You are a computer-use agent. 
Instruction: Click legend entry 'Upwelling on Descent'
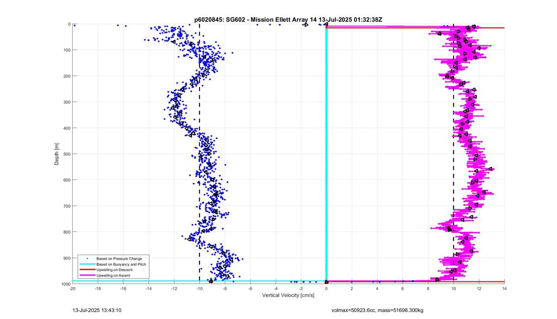(114, 270)
